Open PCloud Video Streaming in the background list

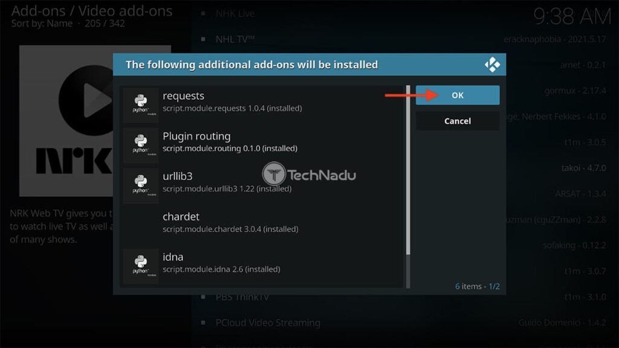point(268,323)
